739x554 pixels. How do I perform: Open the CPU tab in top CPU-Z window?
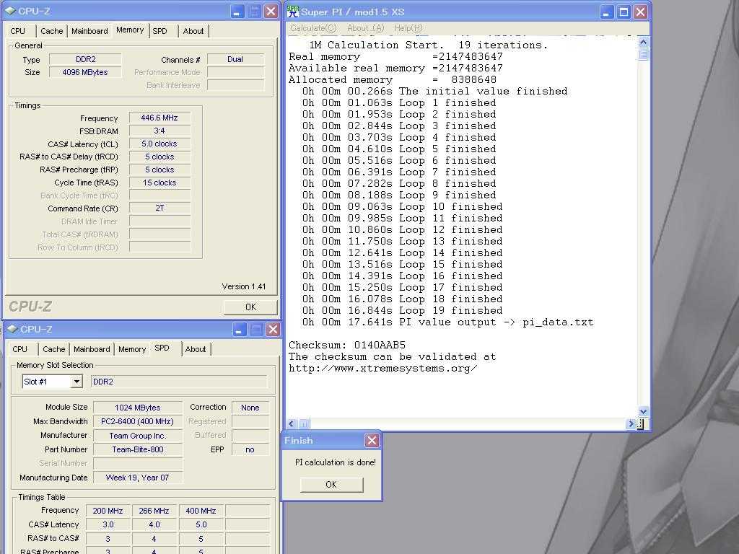[18, 31]
